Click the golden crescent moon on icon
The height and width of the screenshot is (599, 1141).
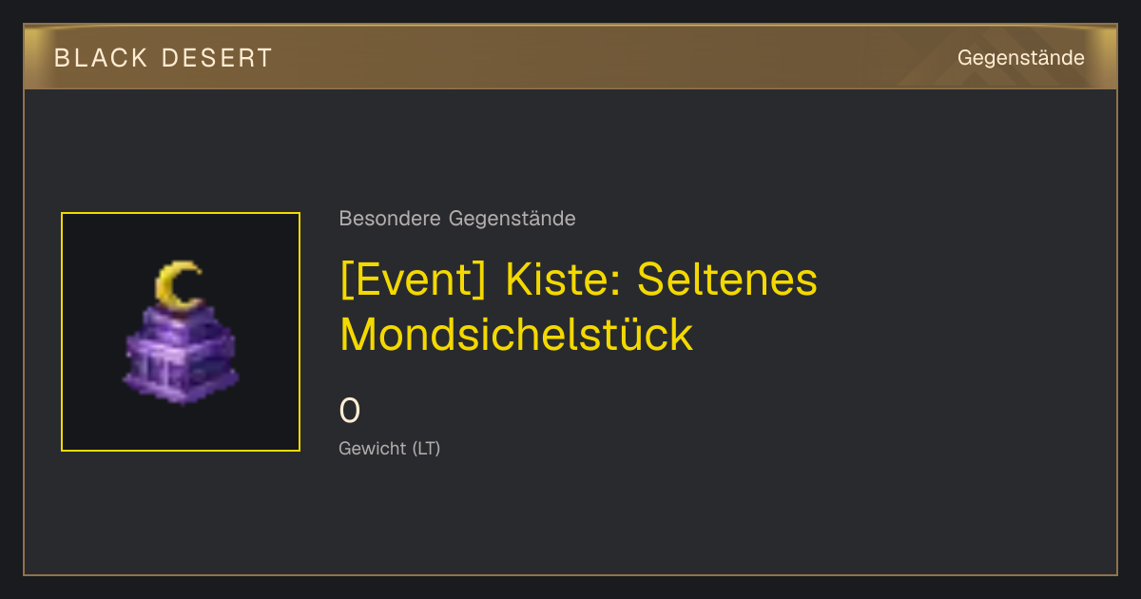(179, 285)
